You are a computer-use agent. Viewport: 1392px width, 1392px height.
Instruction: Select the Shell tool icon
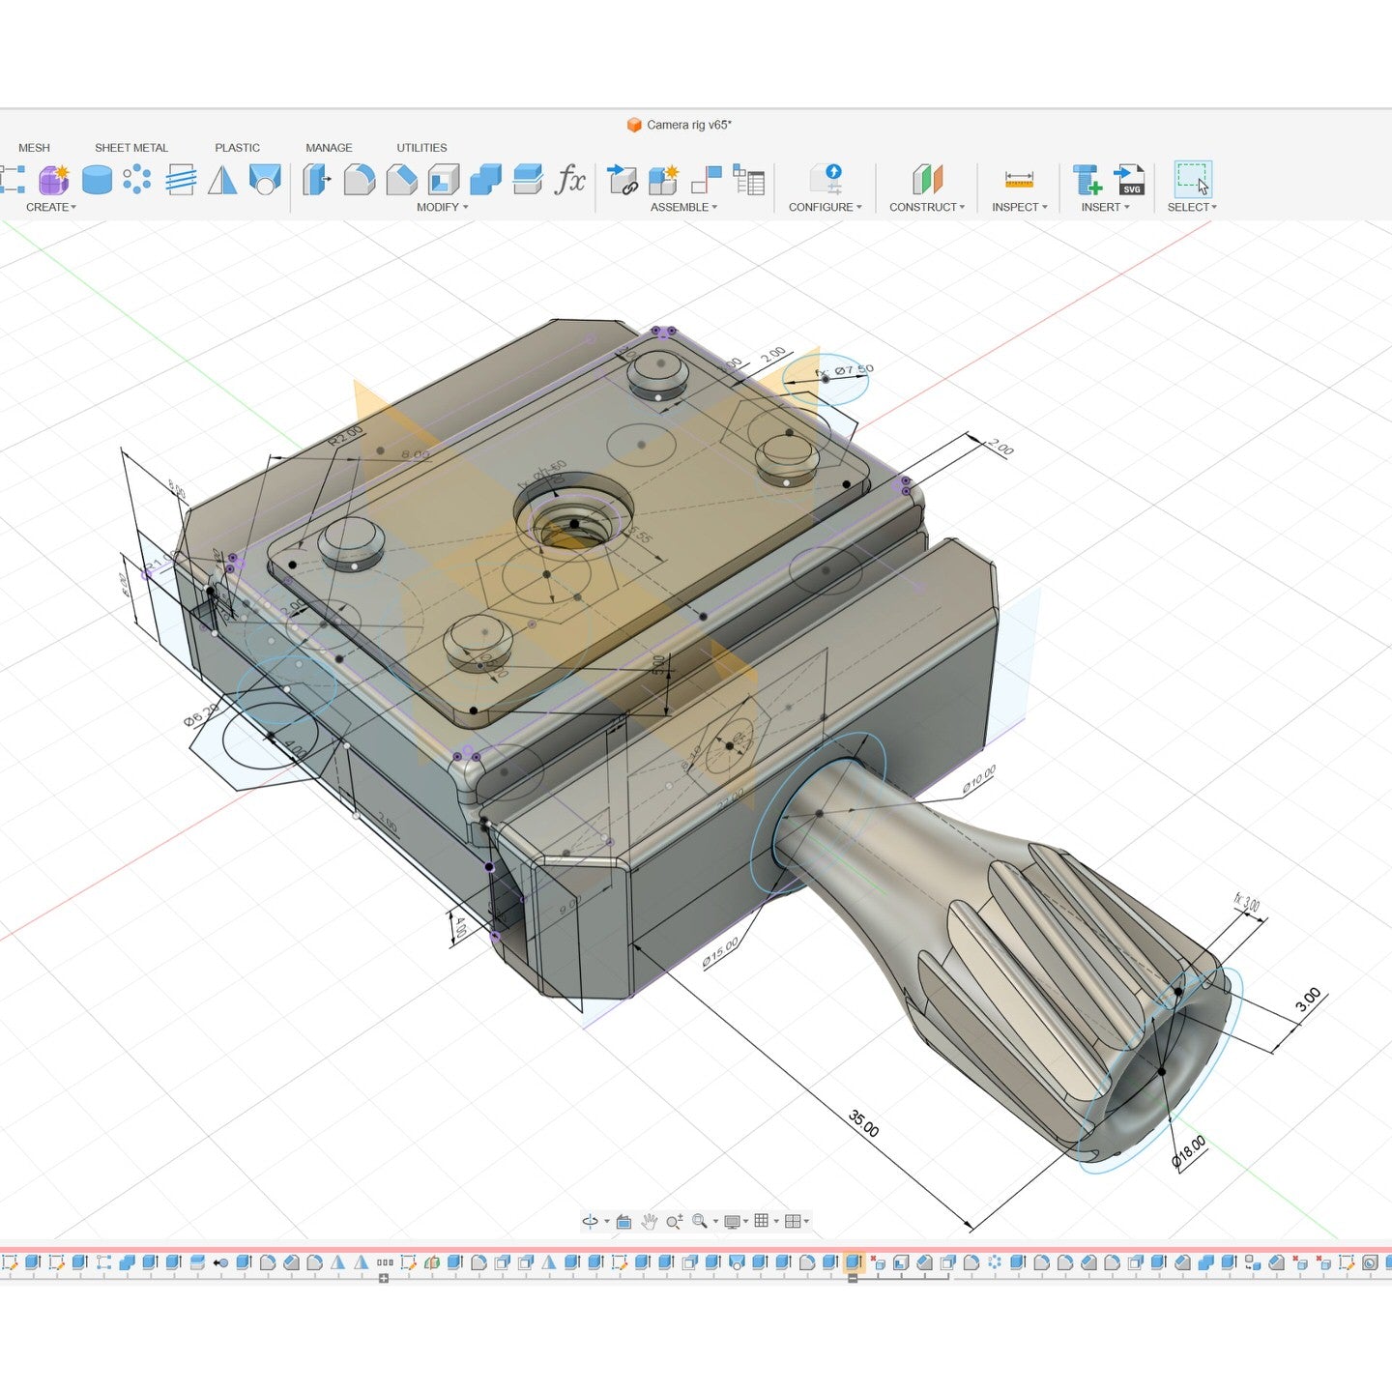pos(444,180)
